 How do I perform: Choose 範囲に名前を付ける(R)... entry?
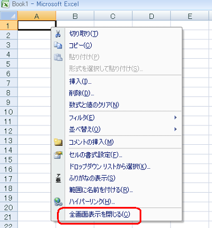point(116,190)
